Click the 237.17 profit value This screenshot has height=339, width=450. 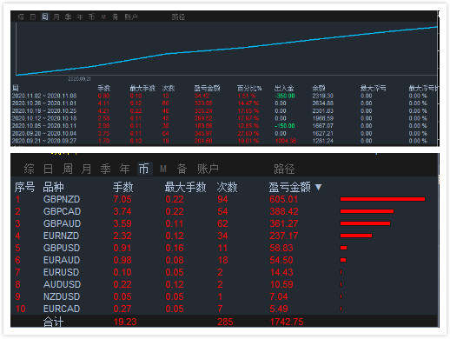283,236
